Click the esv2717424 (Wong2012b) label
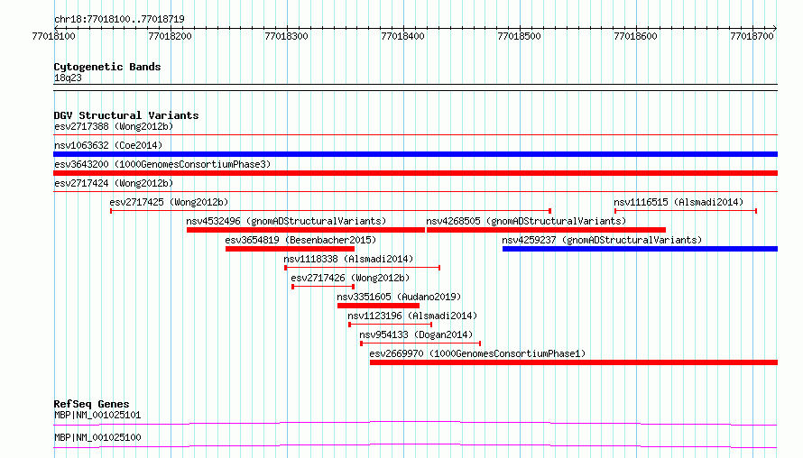The height and width of the screenshot is (458, 803). pos(114,183)
